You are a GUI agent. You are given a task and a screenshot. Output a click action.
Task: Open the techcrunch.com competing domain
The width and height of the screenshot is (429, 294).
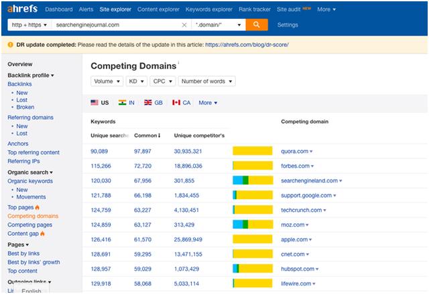tap(301, 210)
